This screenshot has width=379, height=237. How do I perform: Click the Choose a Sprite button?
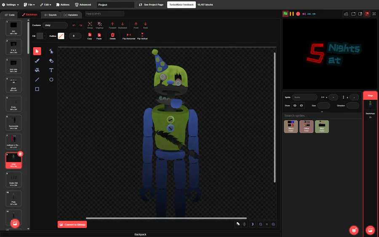coord(354,230)
